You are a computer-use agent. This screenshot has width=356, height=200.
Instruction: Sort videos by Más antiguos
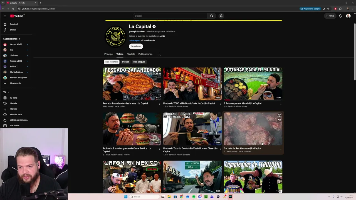139,62
